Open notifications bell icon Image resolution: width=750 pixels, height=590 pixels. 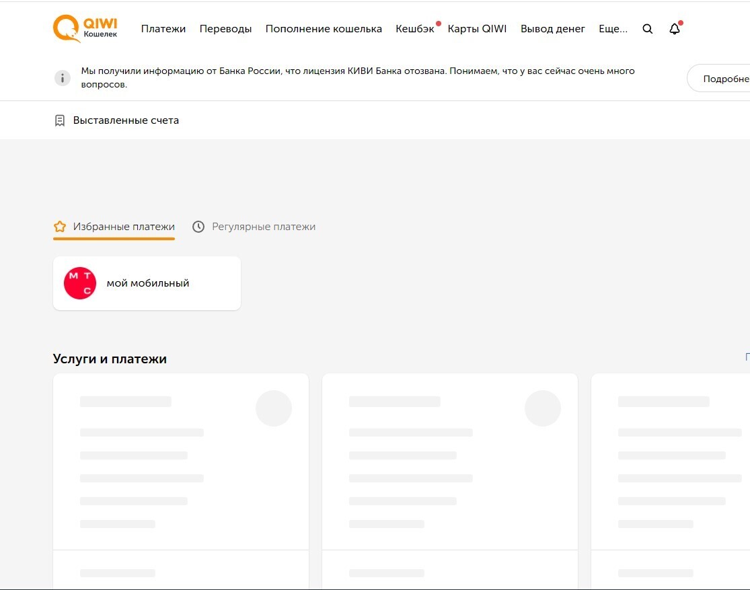[x=675, y=29]
